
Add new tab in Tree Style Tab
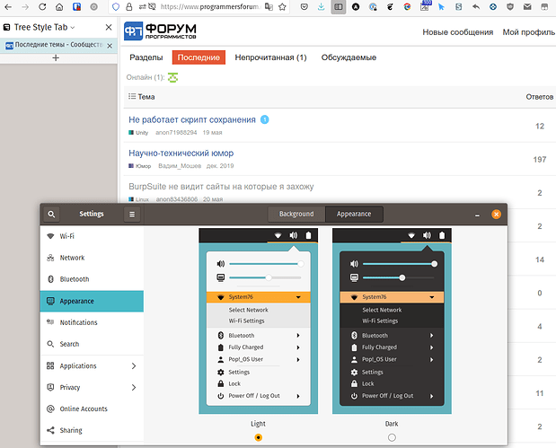click(56, 57)
